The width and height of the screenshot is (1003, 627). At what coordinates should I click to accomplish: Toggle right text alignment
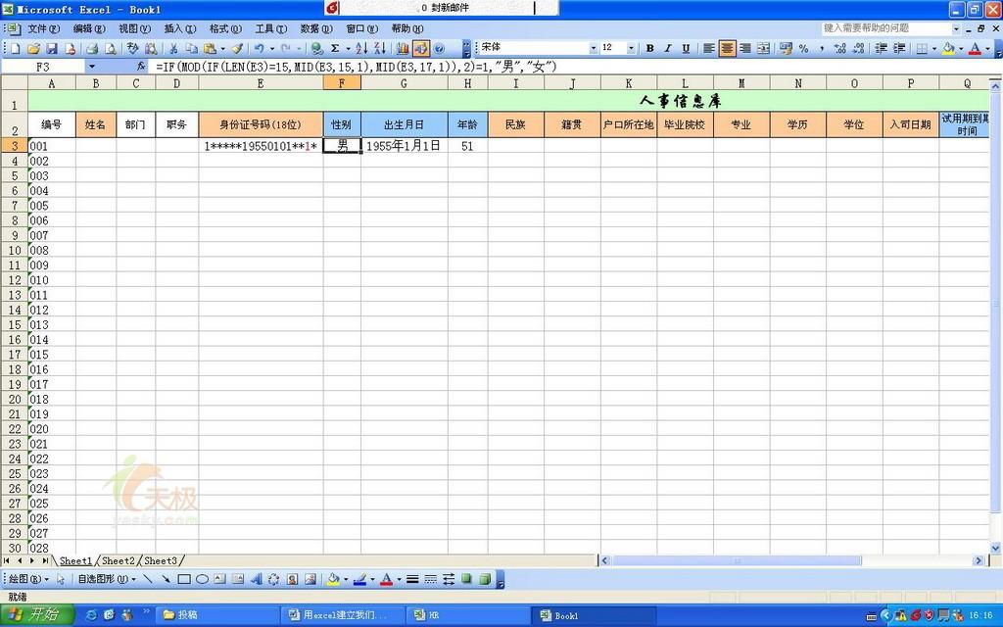(x=745, y=48)
